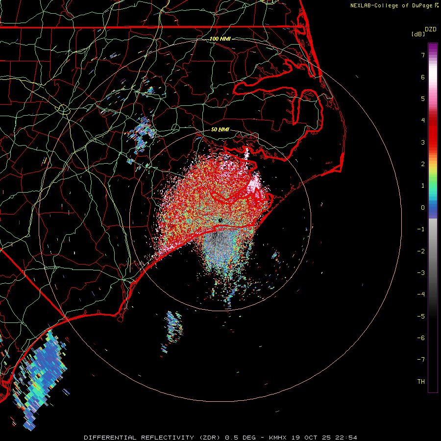Click the colorbar value 3 label
This screenshot has height=441, width=441.
(x=423, y=142)
